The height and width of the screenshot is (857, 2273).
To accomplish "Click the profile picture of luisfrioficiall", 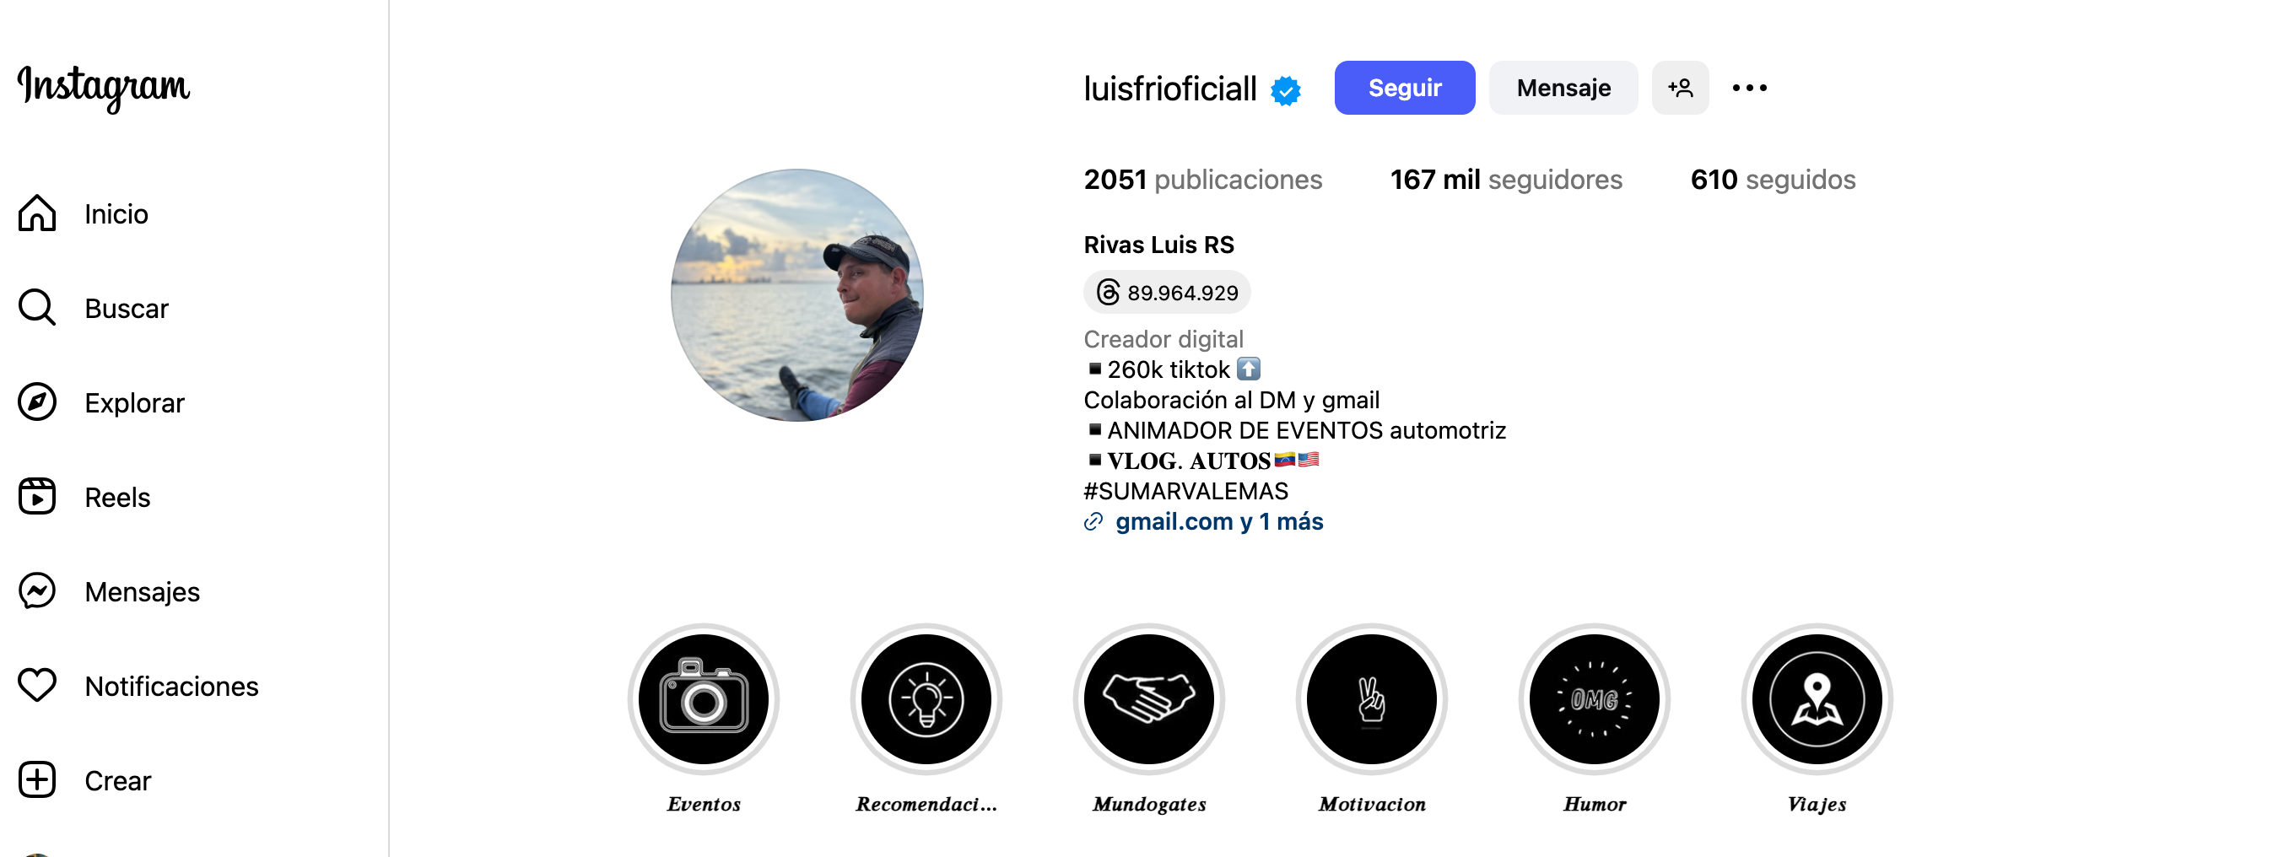I will click(x=796, y=294).
